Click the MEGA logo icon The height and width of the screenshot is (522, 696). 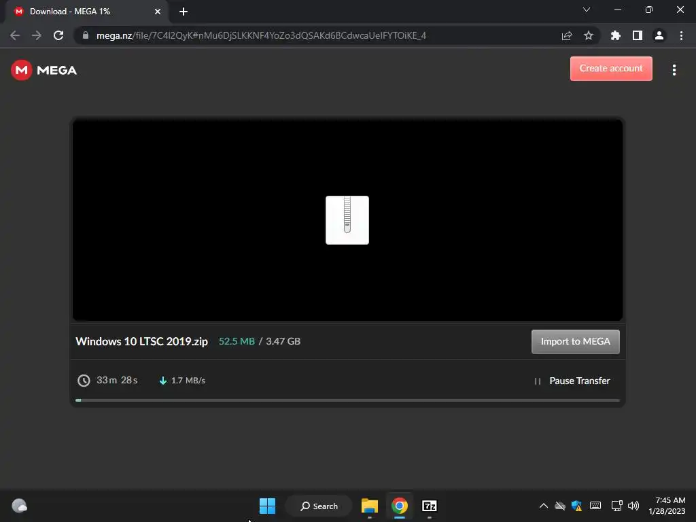tap(21, 70)
